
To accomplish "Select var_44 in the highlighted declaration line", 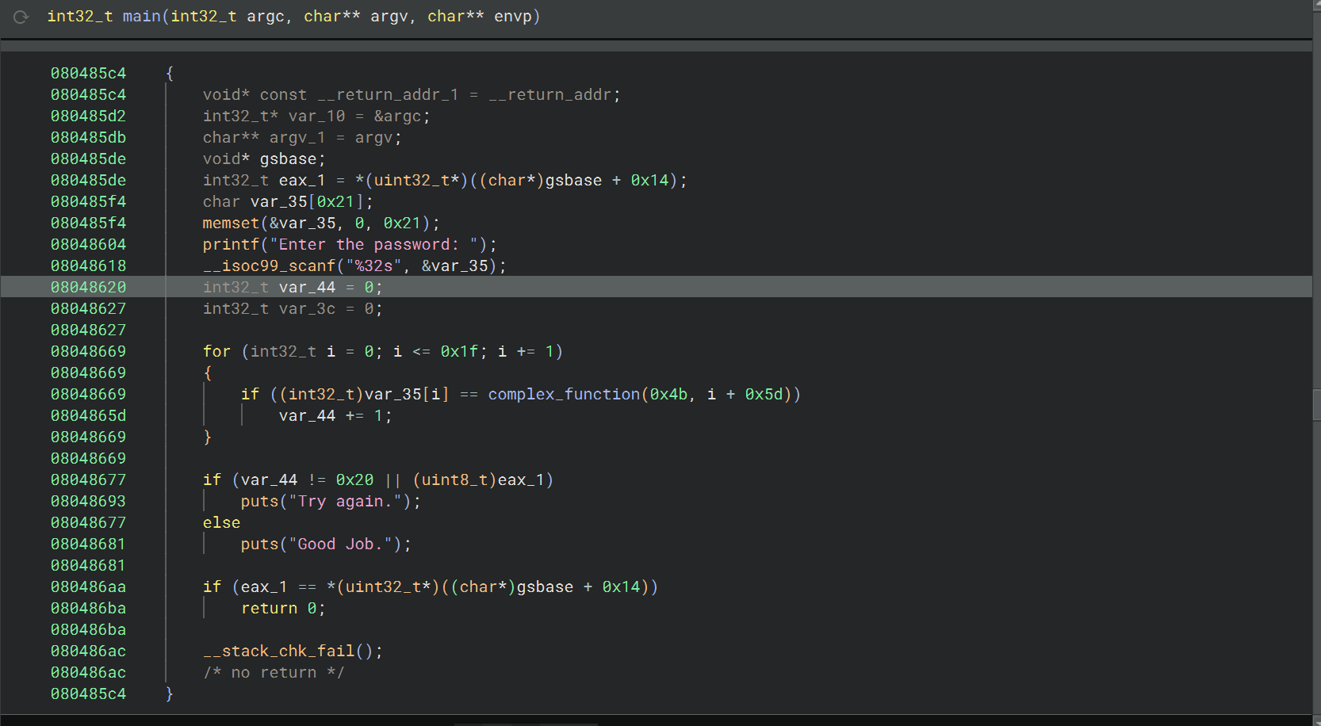I will pos(307,287).
